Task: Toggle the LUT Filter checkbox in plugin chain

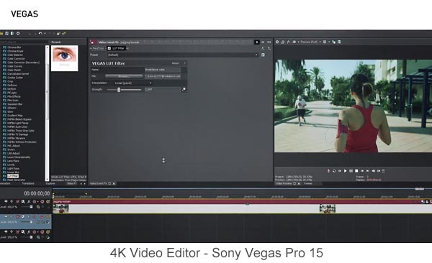Action: click(x=109, y=48)
